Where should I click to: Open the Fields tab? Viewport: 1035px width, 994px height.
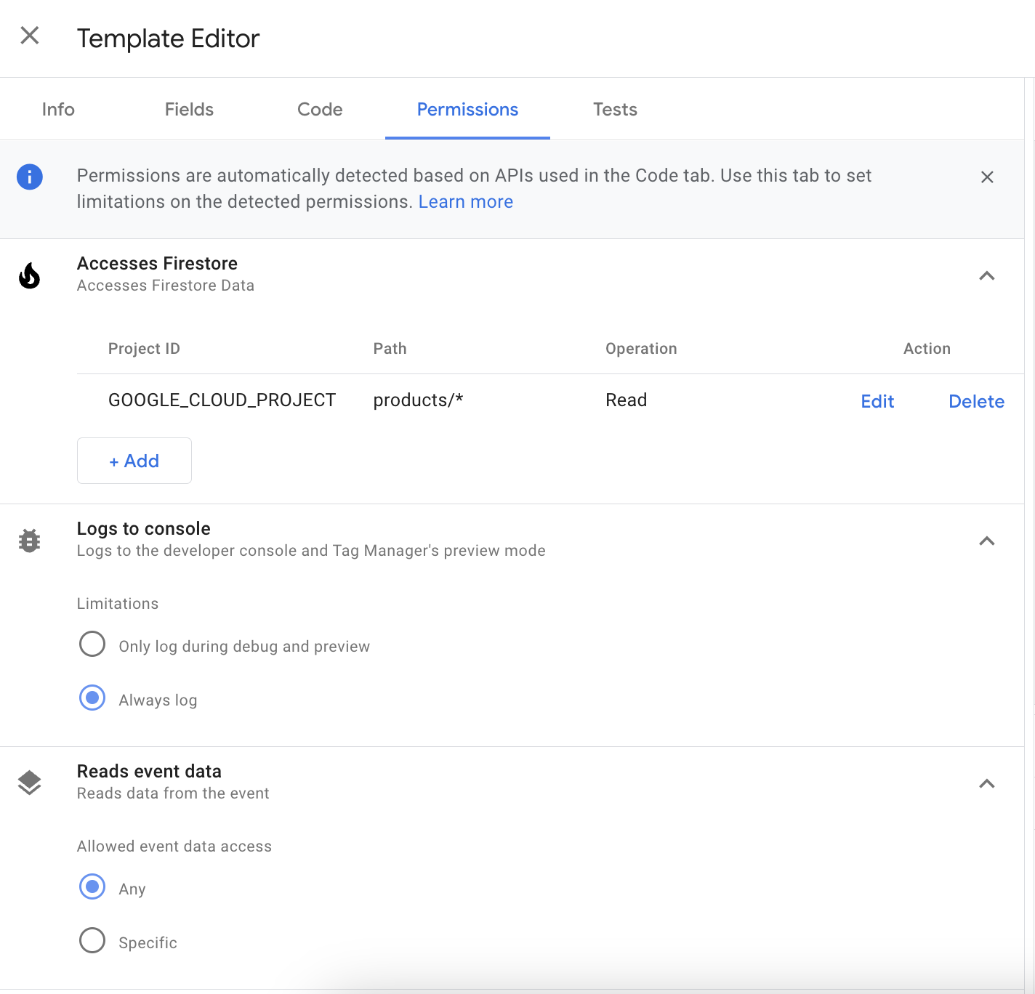189,109
